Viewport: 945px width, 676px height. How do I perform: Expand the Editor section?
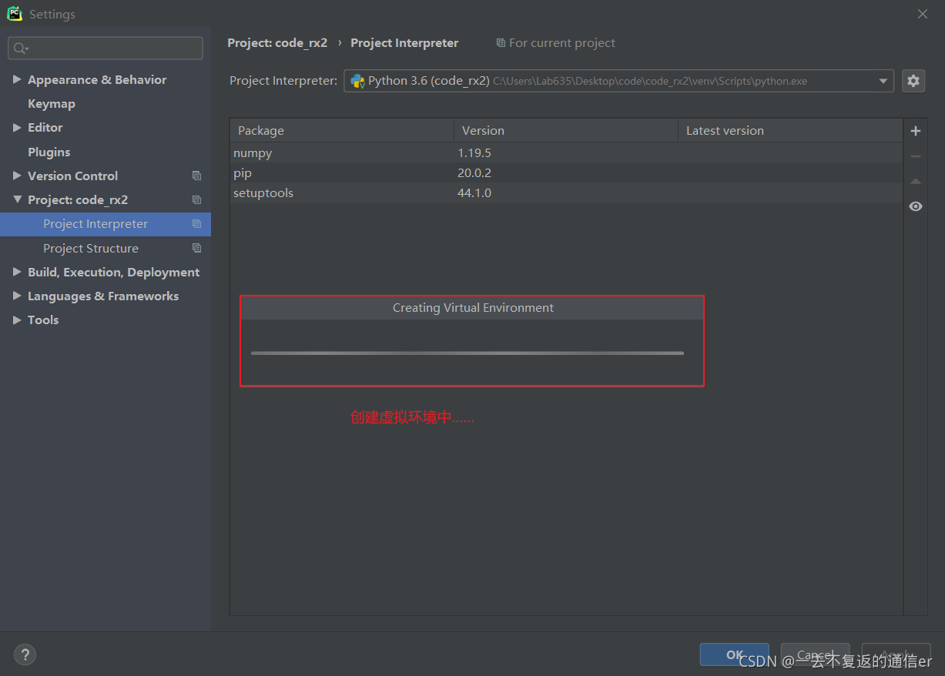pyautogui.click(x=17, y=128)
